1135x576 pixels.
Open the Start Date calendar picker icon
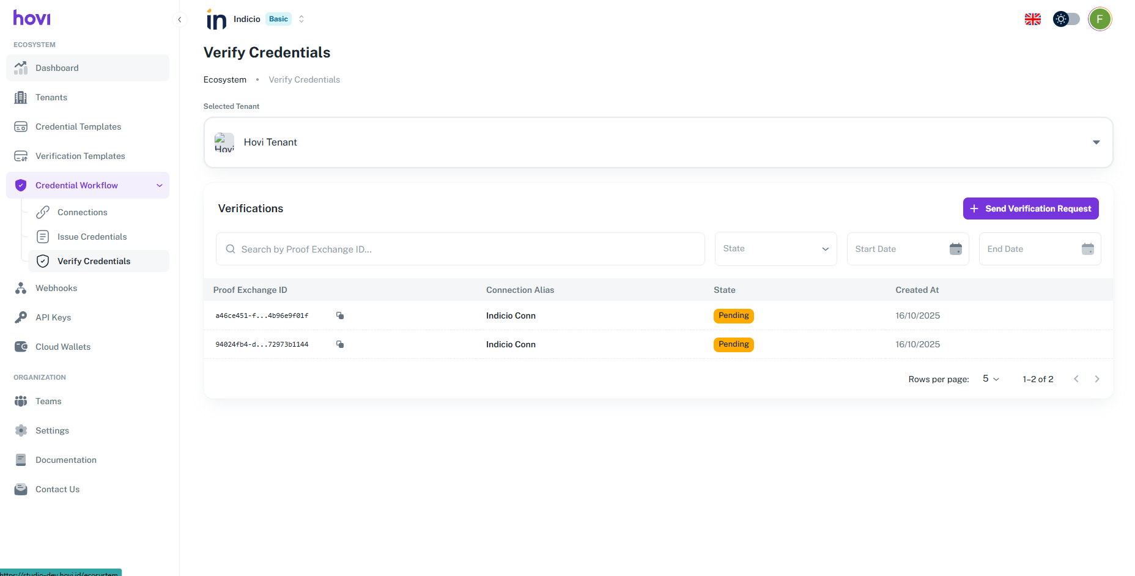tap(955, 249)
